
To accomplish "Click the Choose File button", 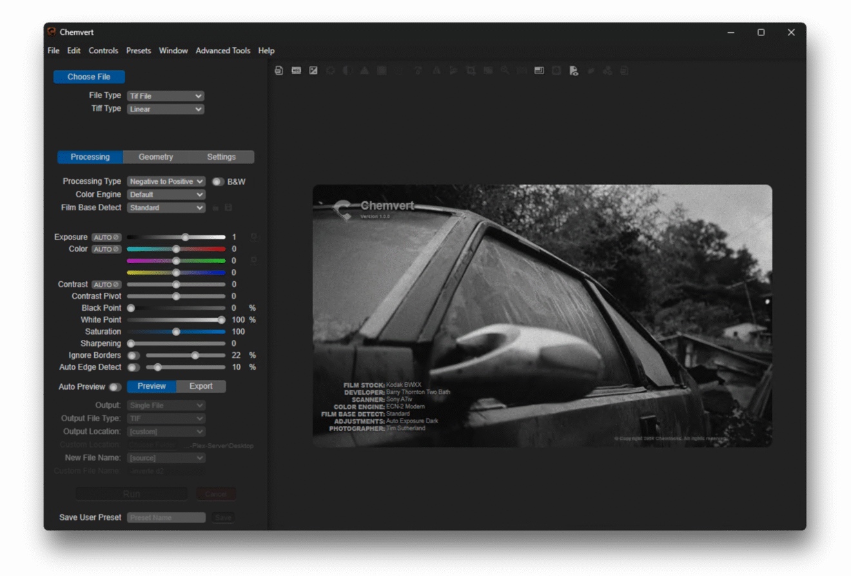I will tap(89, 77).
